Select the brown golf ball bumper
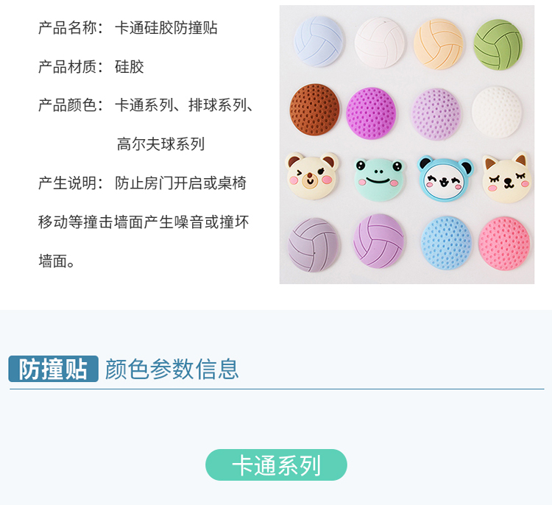Image resolution: width=552 pixels, height=505 pixels. (315, 110)
